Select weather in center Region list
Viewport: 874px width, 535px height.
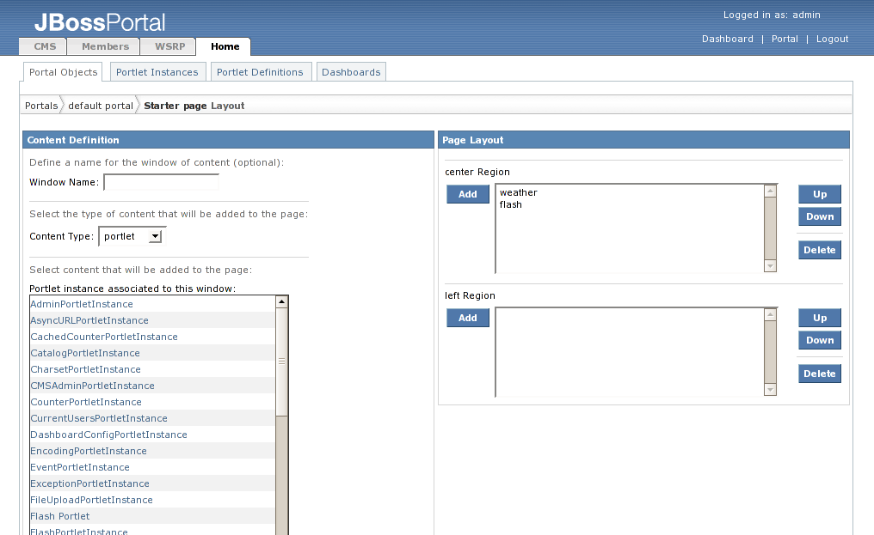click(519, 193)
